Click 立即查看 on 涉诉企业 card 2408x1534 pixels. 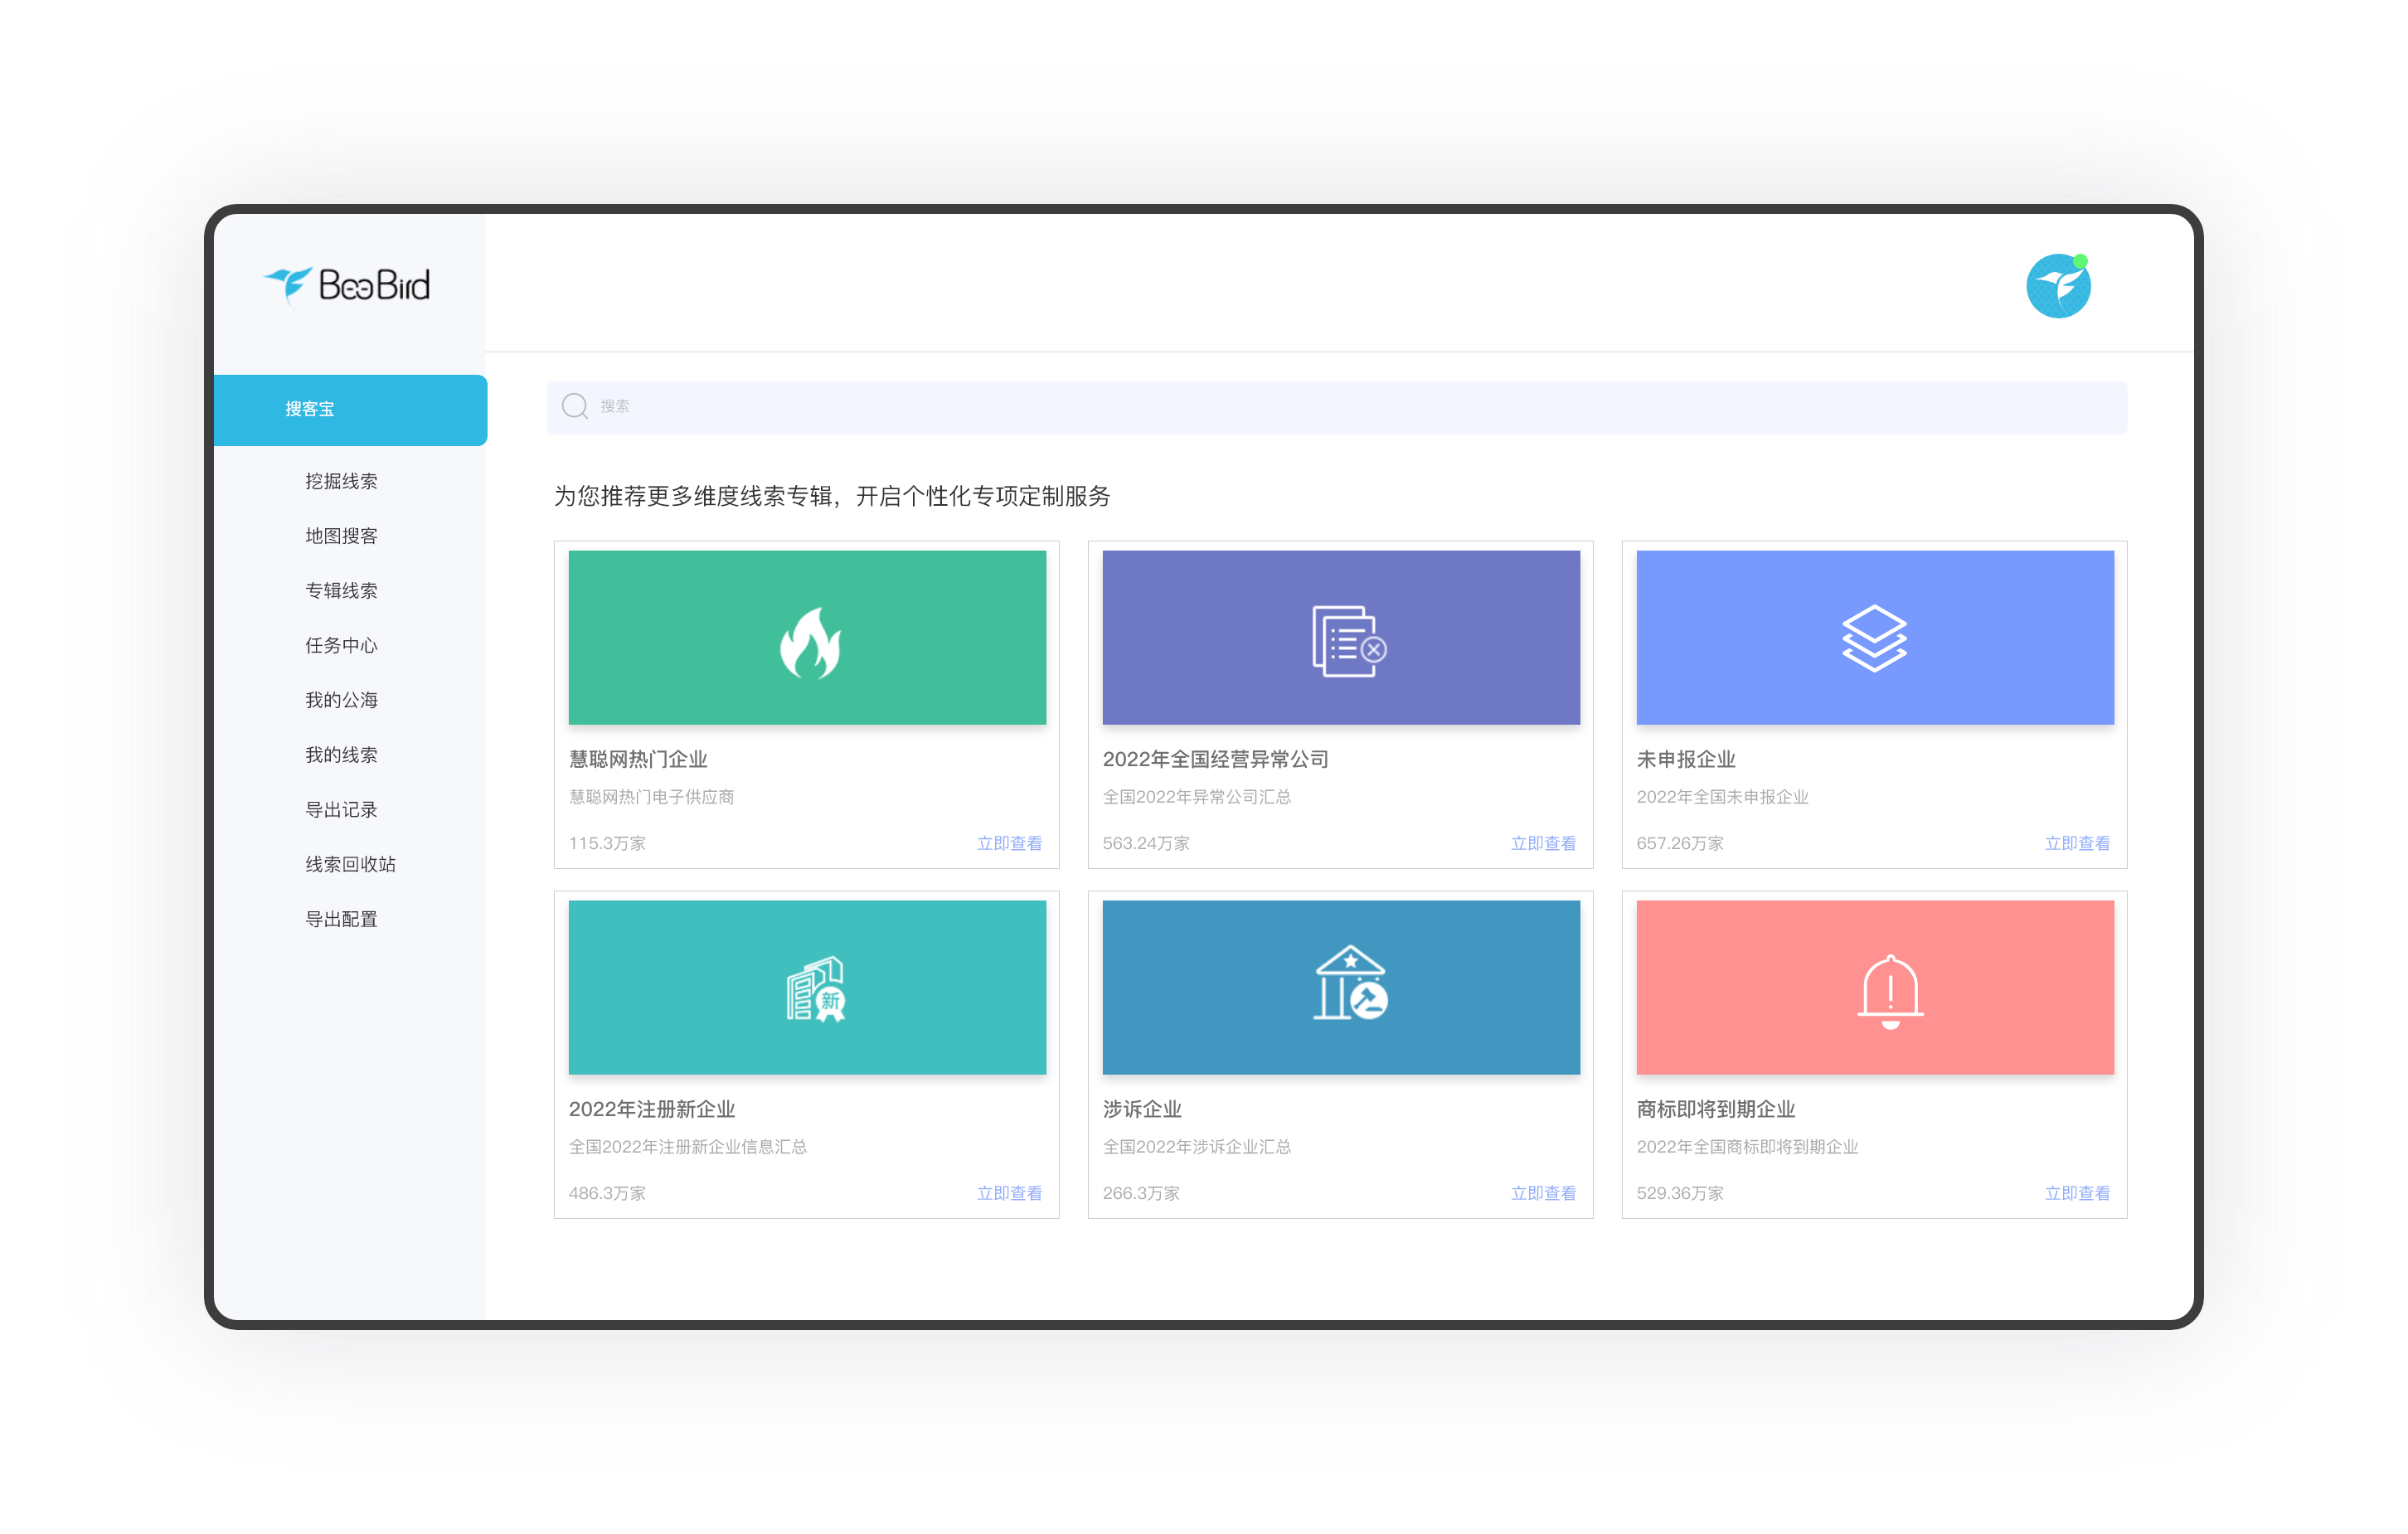1543,1193
